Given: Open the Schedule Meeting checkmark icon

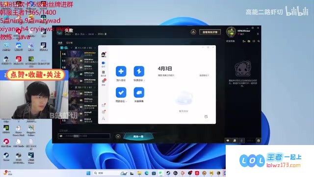Looking at the screenshot, I should coord(121,92).
